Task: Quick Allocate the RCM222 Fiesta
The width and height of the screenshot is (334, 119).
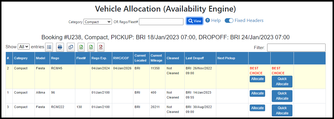Action: point(282,110)
